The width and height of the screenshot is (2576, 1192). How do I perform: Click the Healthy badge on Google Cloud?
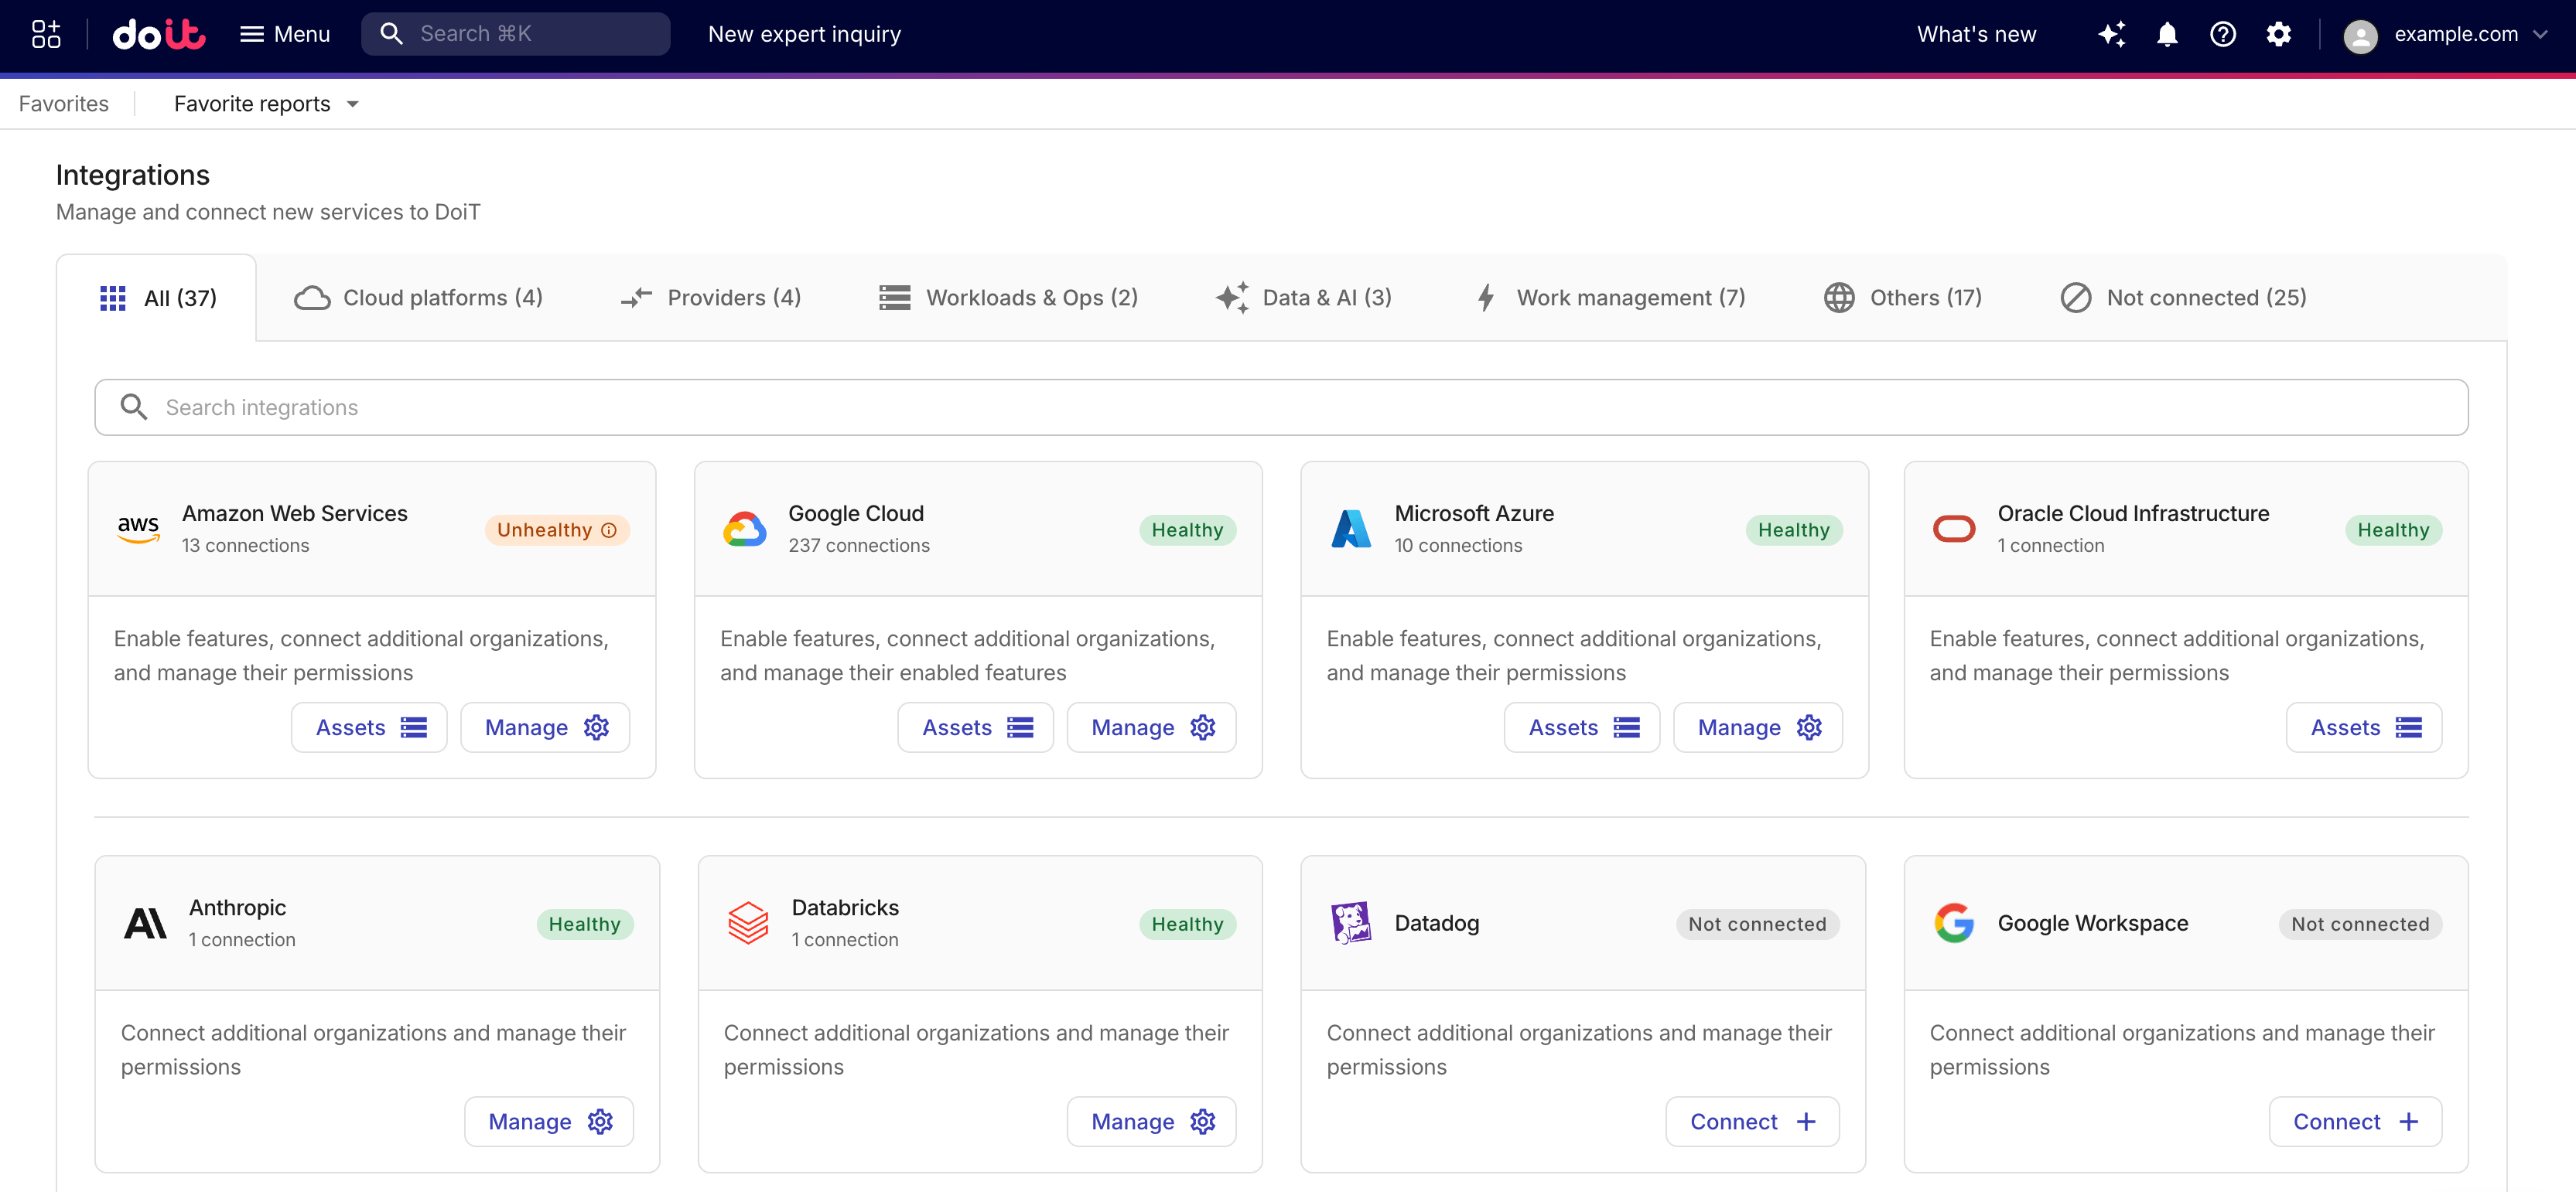point(1187,530)
